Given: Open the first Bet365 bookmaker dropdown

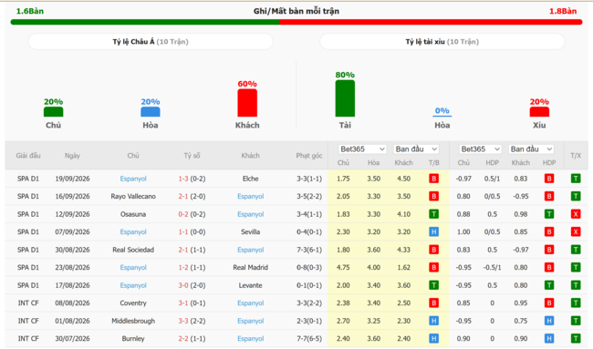Looking at the screenshot, I should 362,149.
